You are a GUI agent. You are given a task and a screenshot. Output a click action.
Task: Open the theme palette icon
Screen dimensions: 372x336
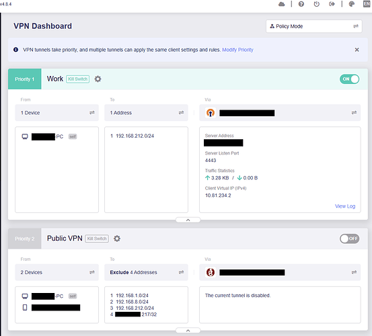(352, 4)
